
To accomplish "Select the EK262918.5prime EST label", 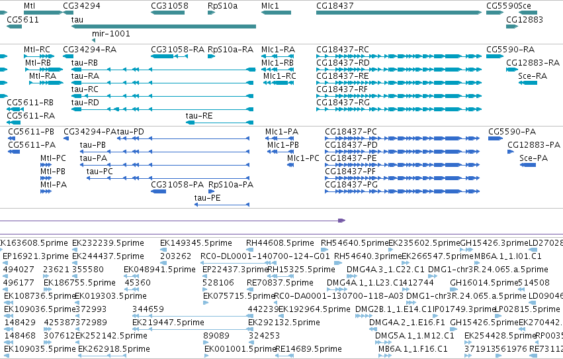I will (x=114, y=349).
